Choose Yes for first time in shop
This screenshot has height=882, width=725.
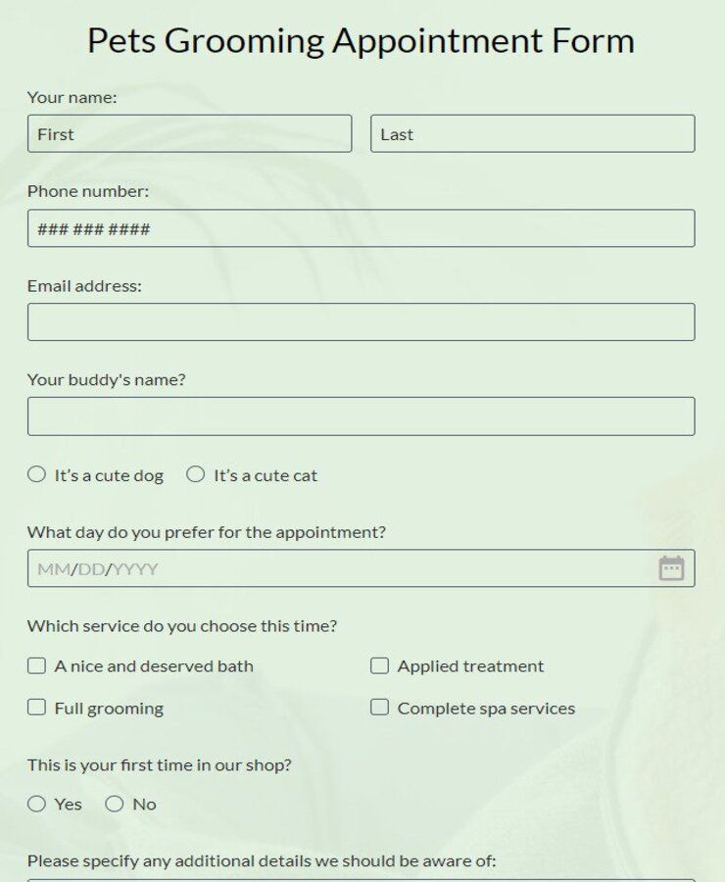pyautogui.click(x=36, y=804)
